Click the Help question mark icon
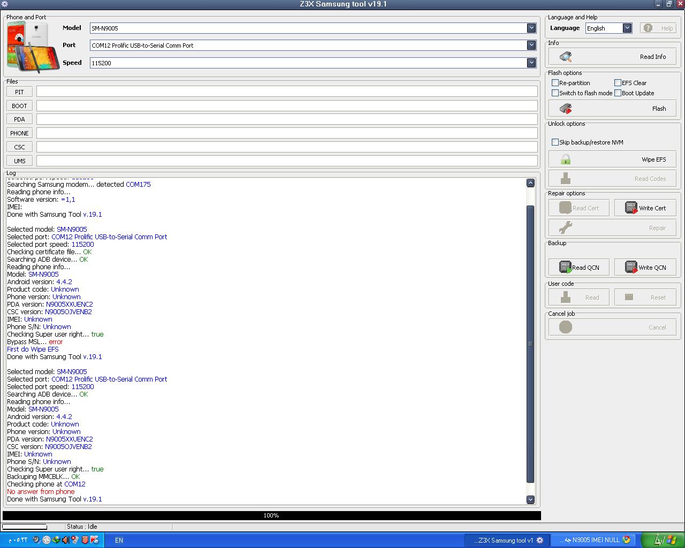This screenshot has height=548, width=685. coord(648,28)
